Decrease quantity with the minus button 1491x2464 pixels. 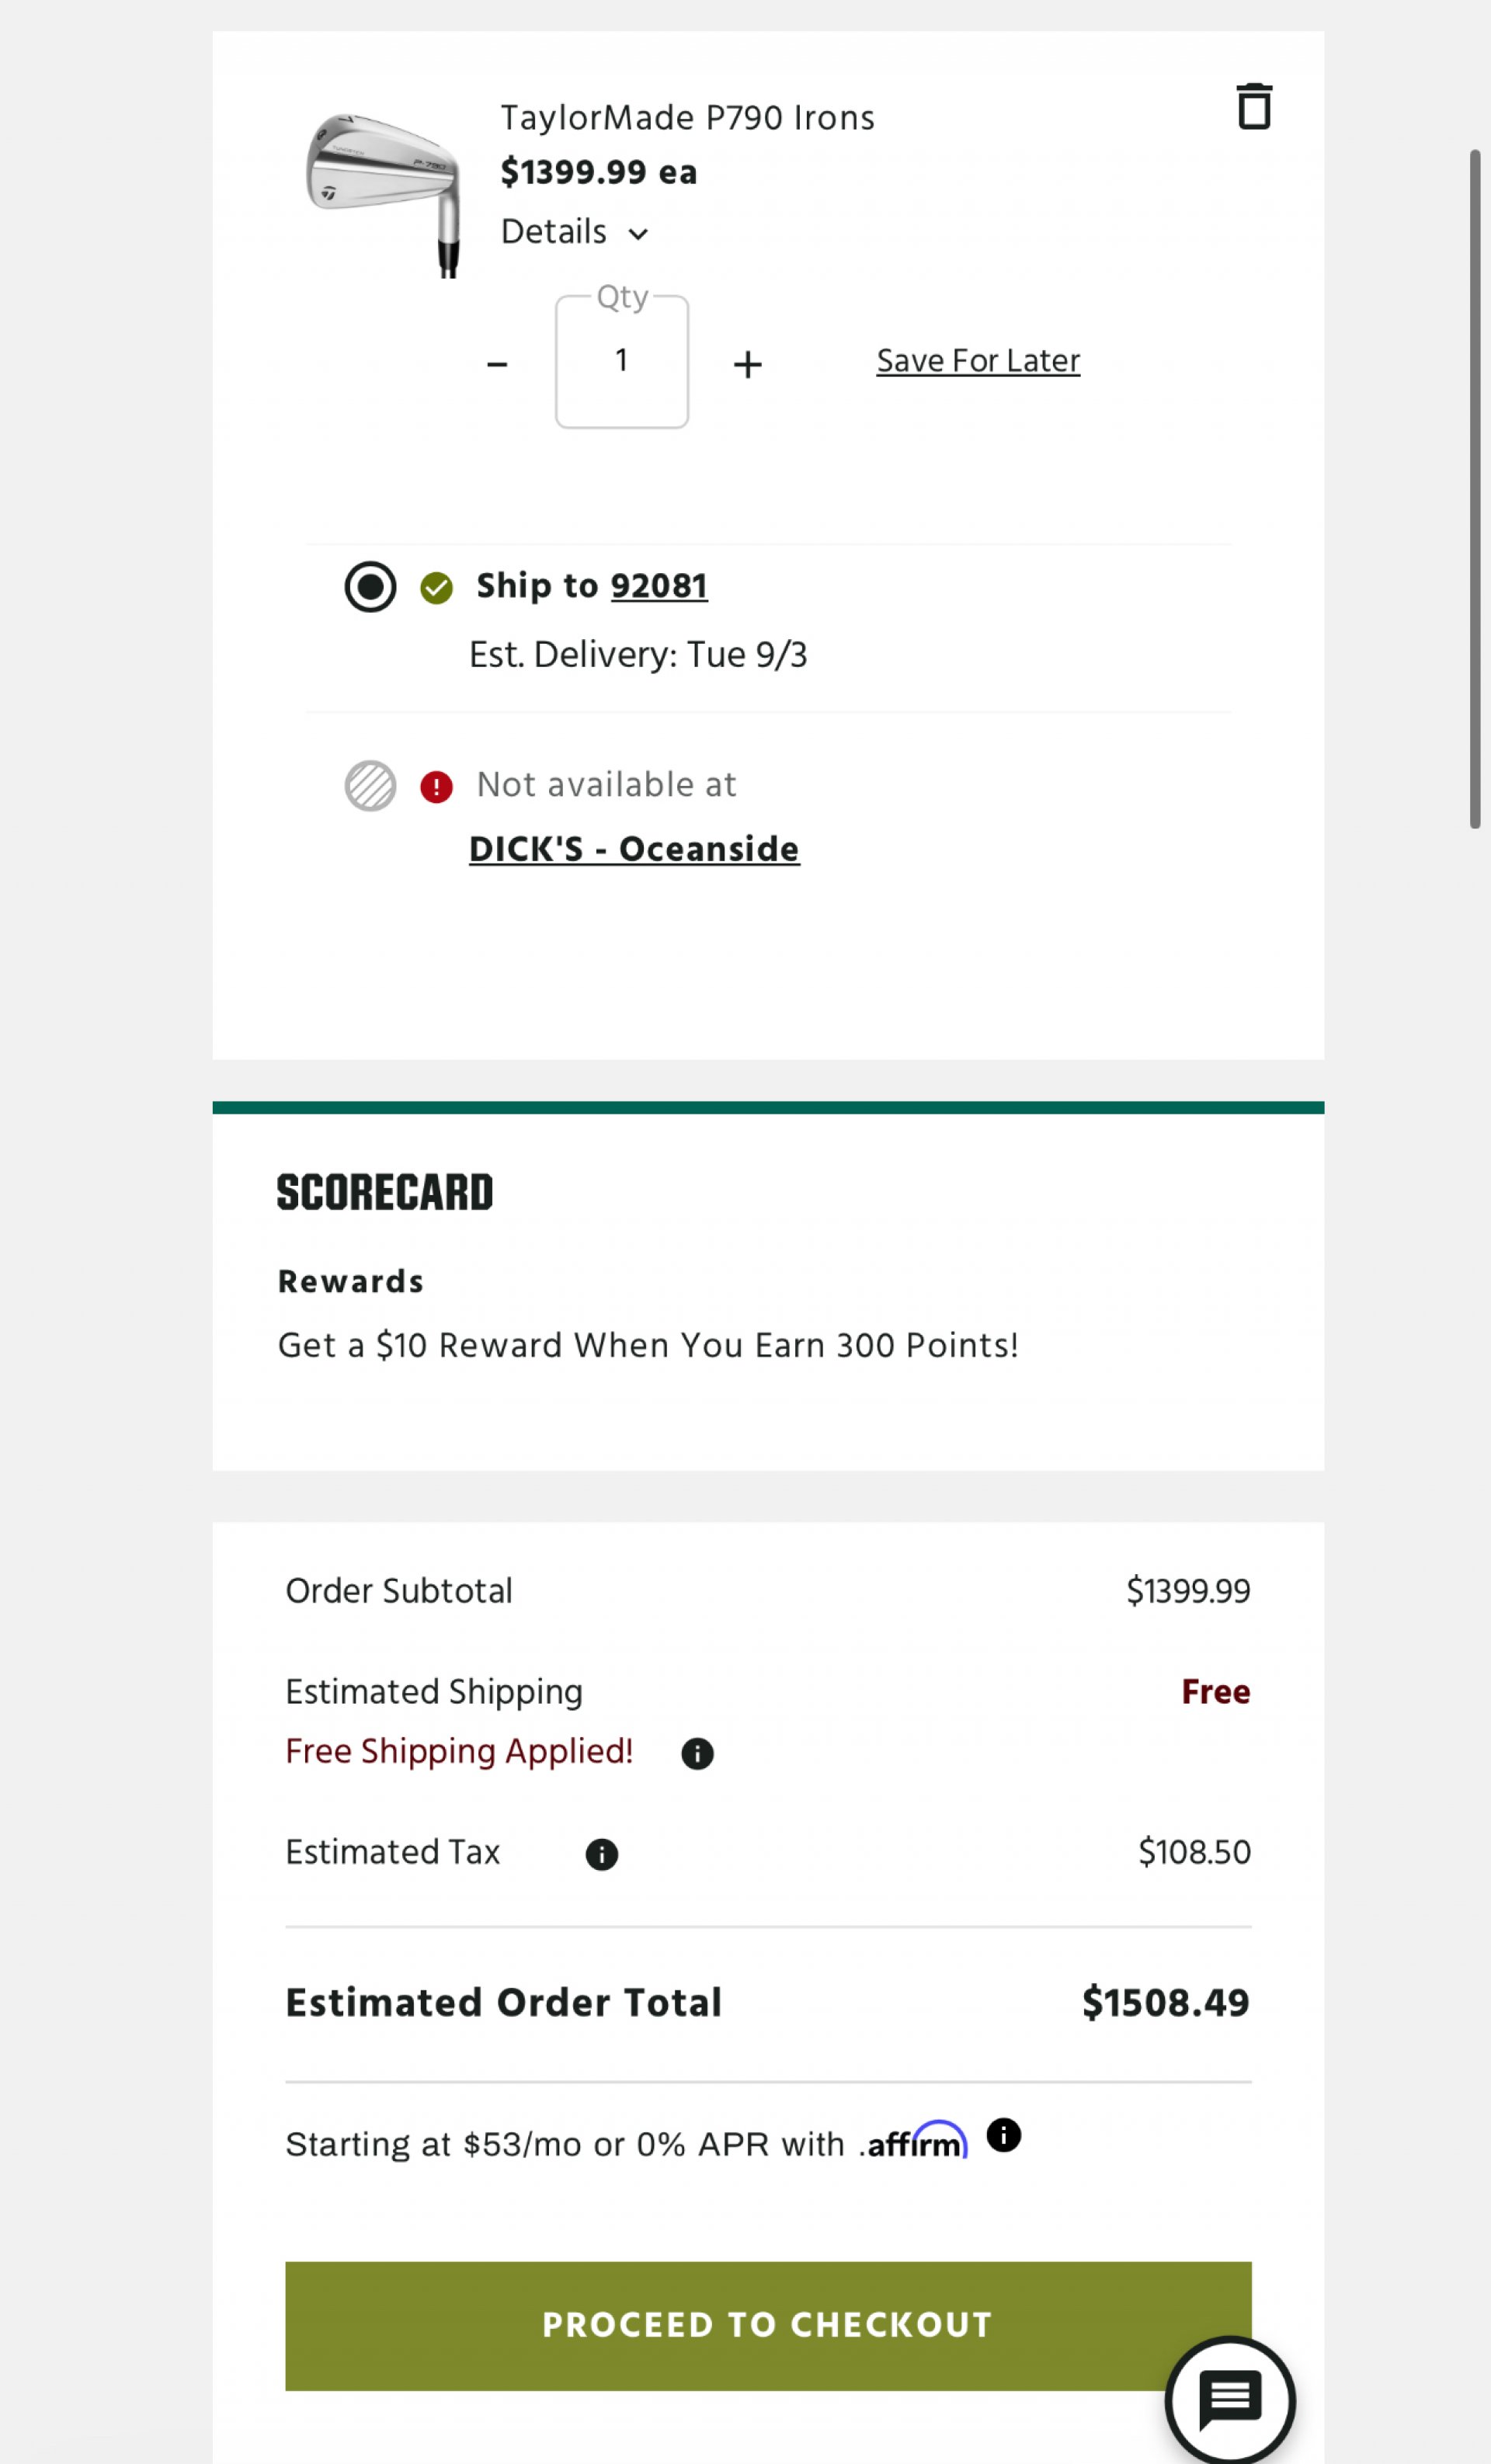click(x=497, y=364)
